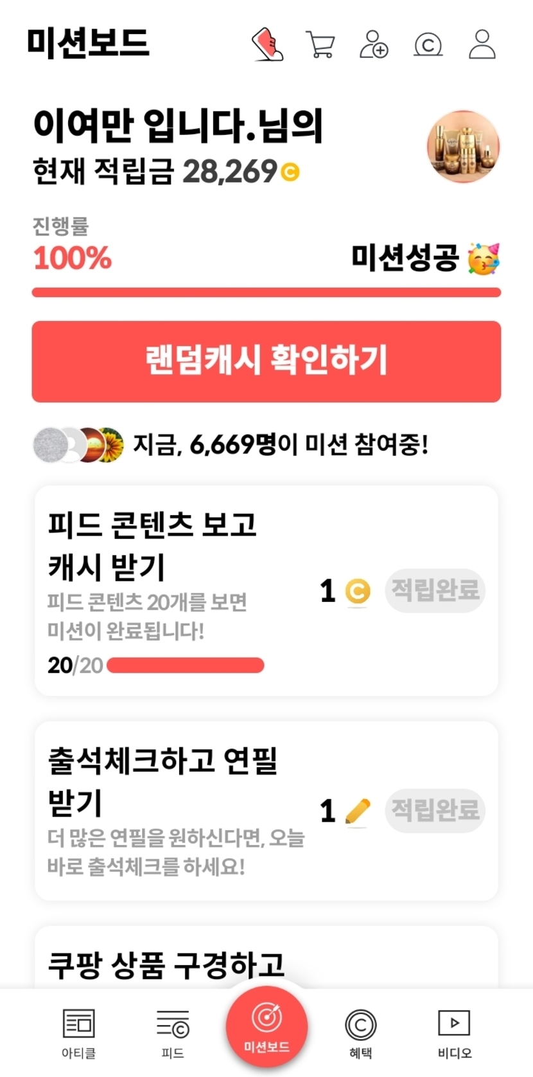Go to the 혜택 tab
Image resolution: width=533 pixels, height=1077 pixels.
point(360,1032)
